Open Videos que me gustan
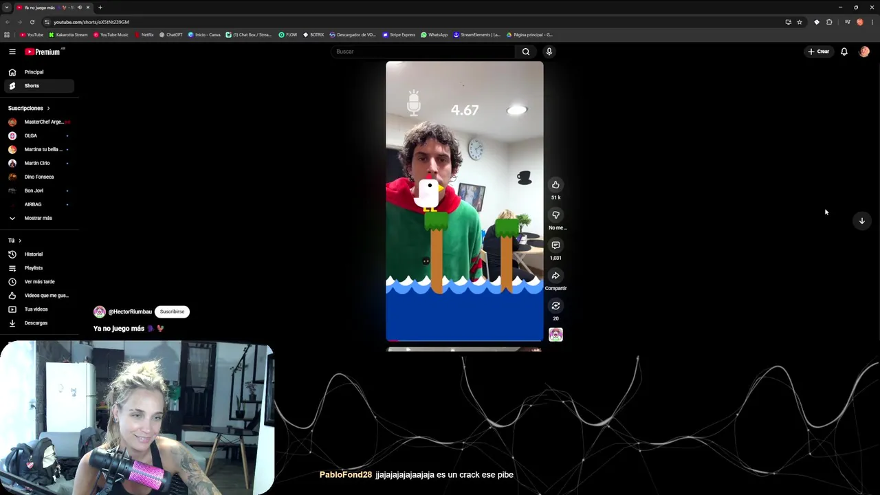Image resolution: width=880 pixels, height=495 pixels. coord(38,296)
